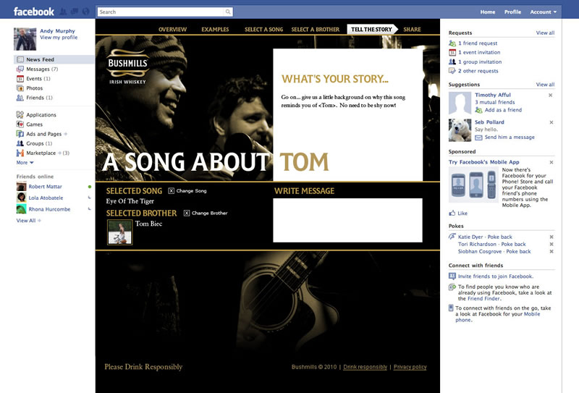Click the Write Message text box

coord(347,220)
